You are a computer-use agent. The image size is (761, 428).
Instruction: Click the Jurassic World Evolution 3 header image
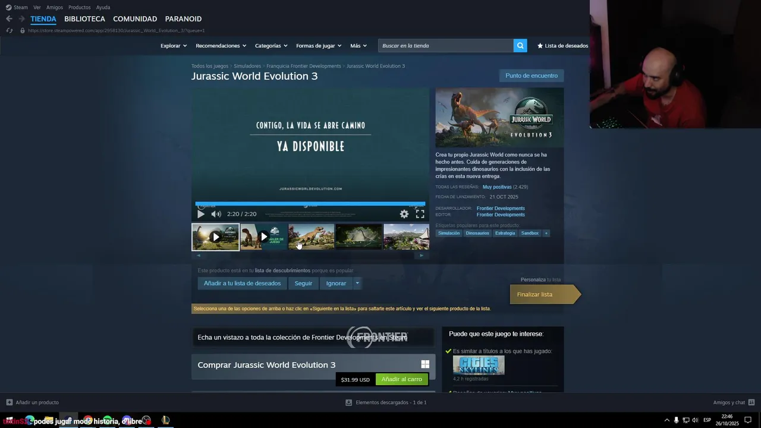(x=499, y=118)
